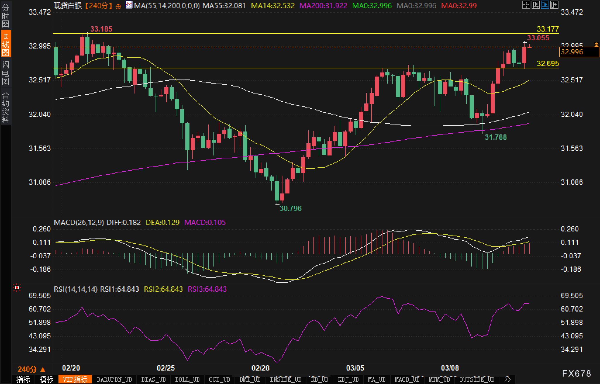
Task: Select the MACD_UD indicator
Action: [407, 379]
